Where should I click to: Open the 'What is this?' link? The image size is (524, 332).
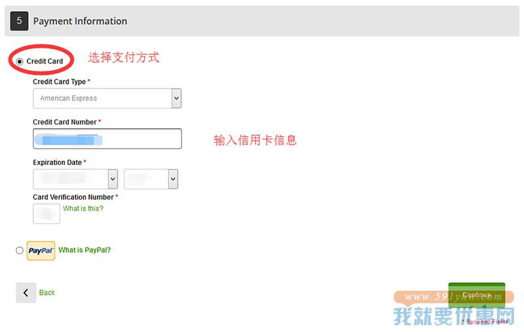click(83, 208)
